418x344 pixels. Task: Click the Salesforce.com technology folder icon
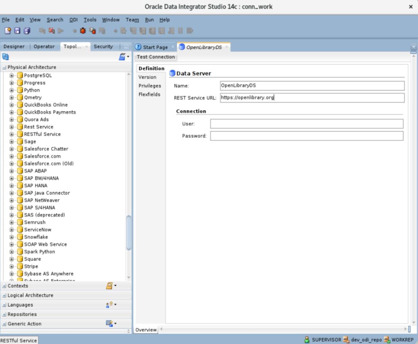(20, 156)
